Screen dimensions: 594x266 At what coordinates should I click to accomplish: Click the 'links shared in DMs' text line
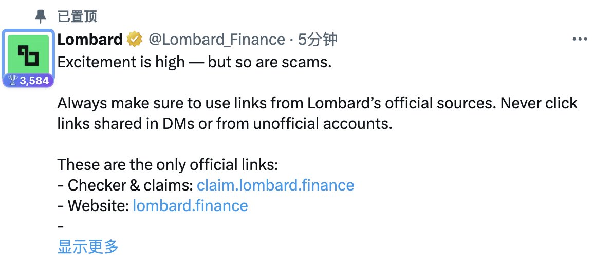pos(225,123)
